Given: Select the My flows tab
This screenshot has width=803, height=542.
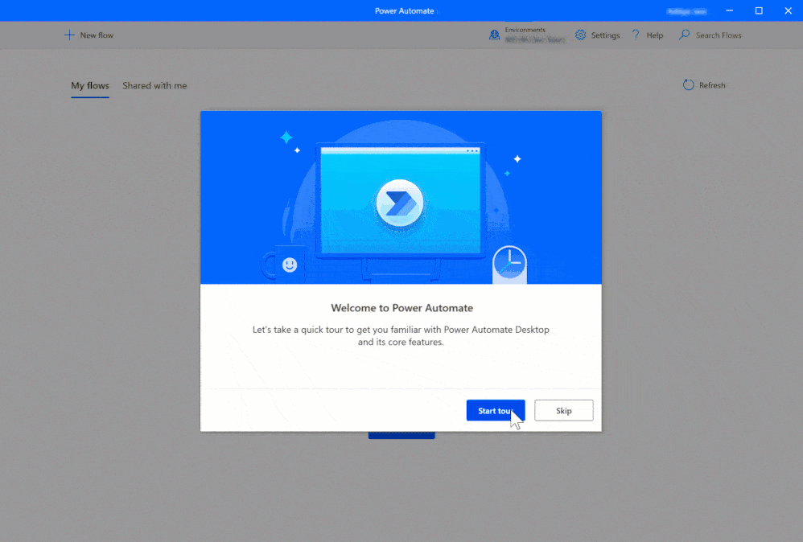Looking at the screenshot, I should [x=89, y=85].
